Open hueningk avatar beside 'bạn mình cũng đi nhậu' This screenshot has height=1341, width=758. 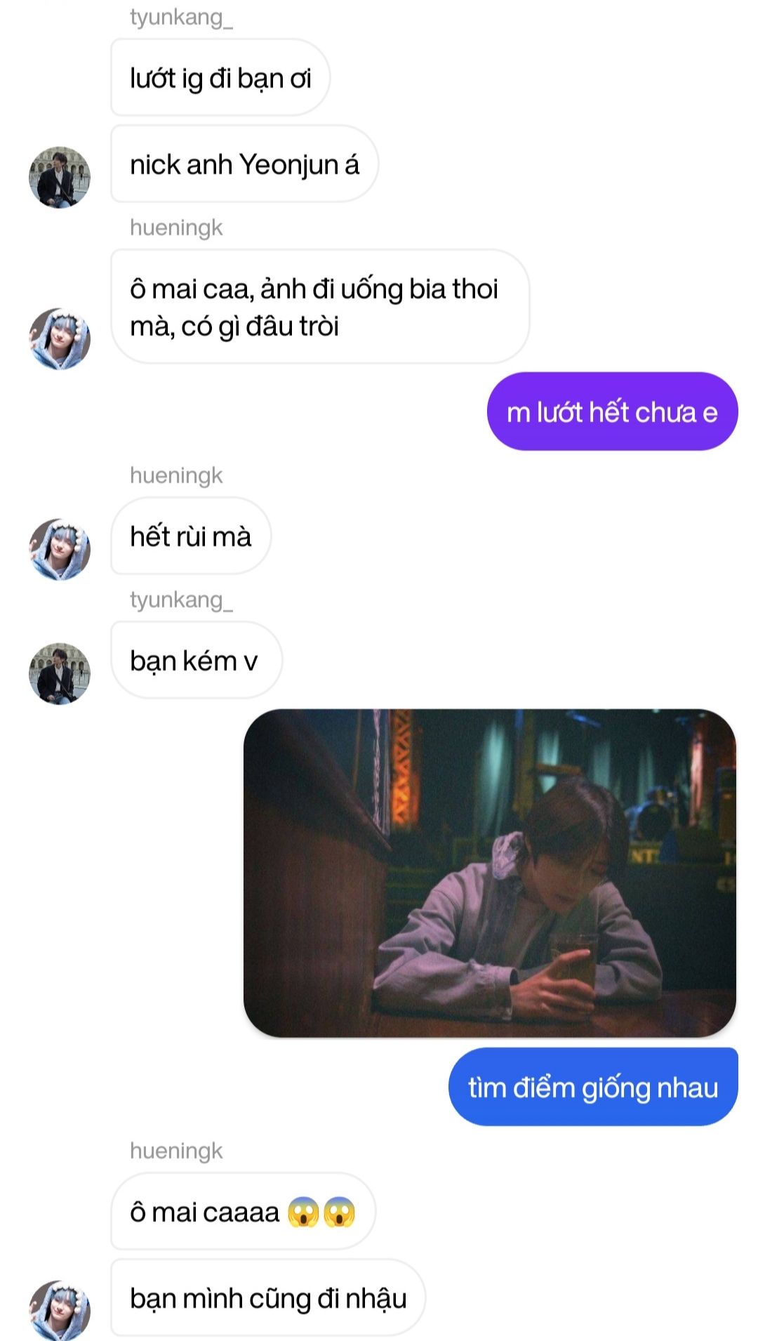60,1310
